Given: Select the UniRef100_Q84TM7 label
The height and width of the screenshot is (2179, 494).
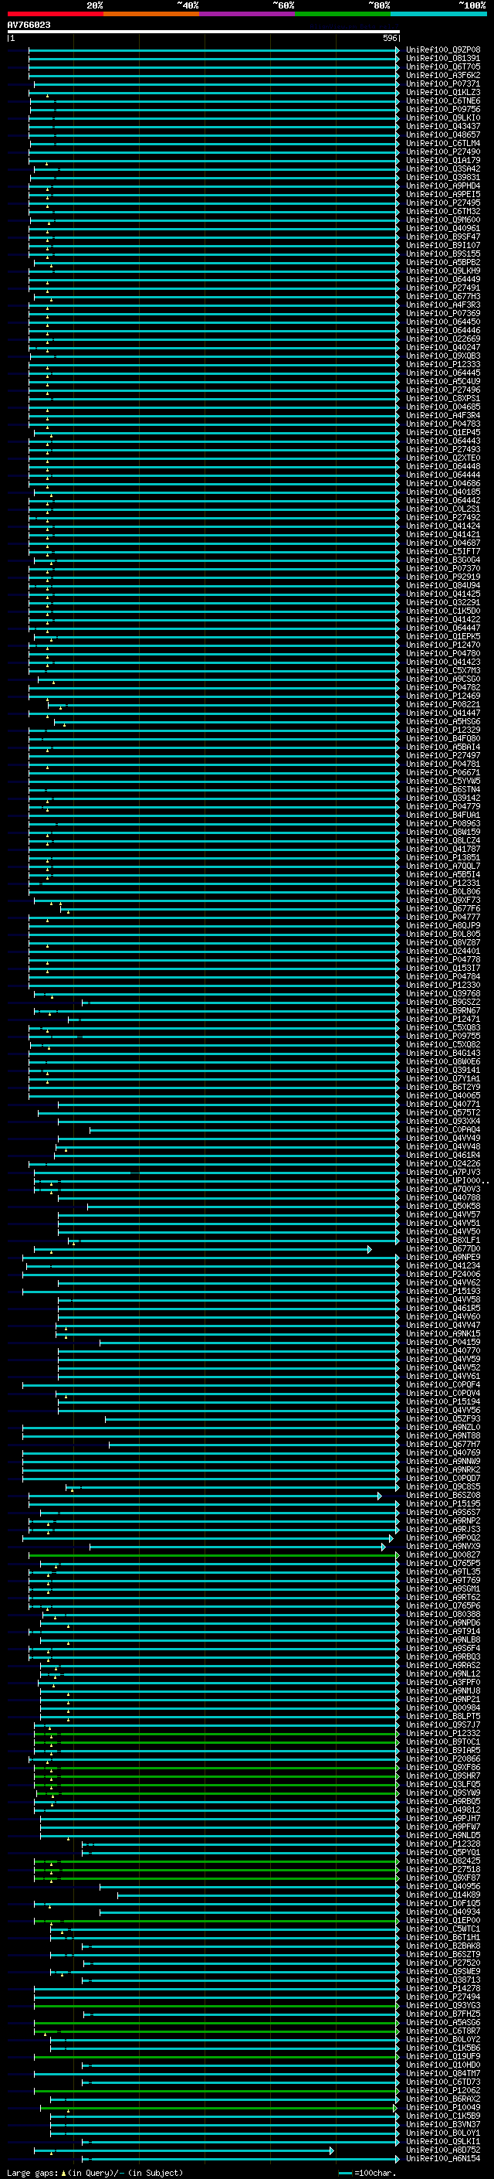Looking at the screenshot, I should point(443,2073).
